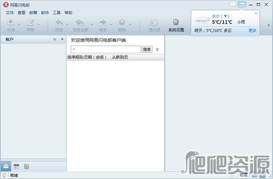The image size is (273, 179).
Task: Click the 写信 compose mail icon
Action: (x=30, y=22)
